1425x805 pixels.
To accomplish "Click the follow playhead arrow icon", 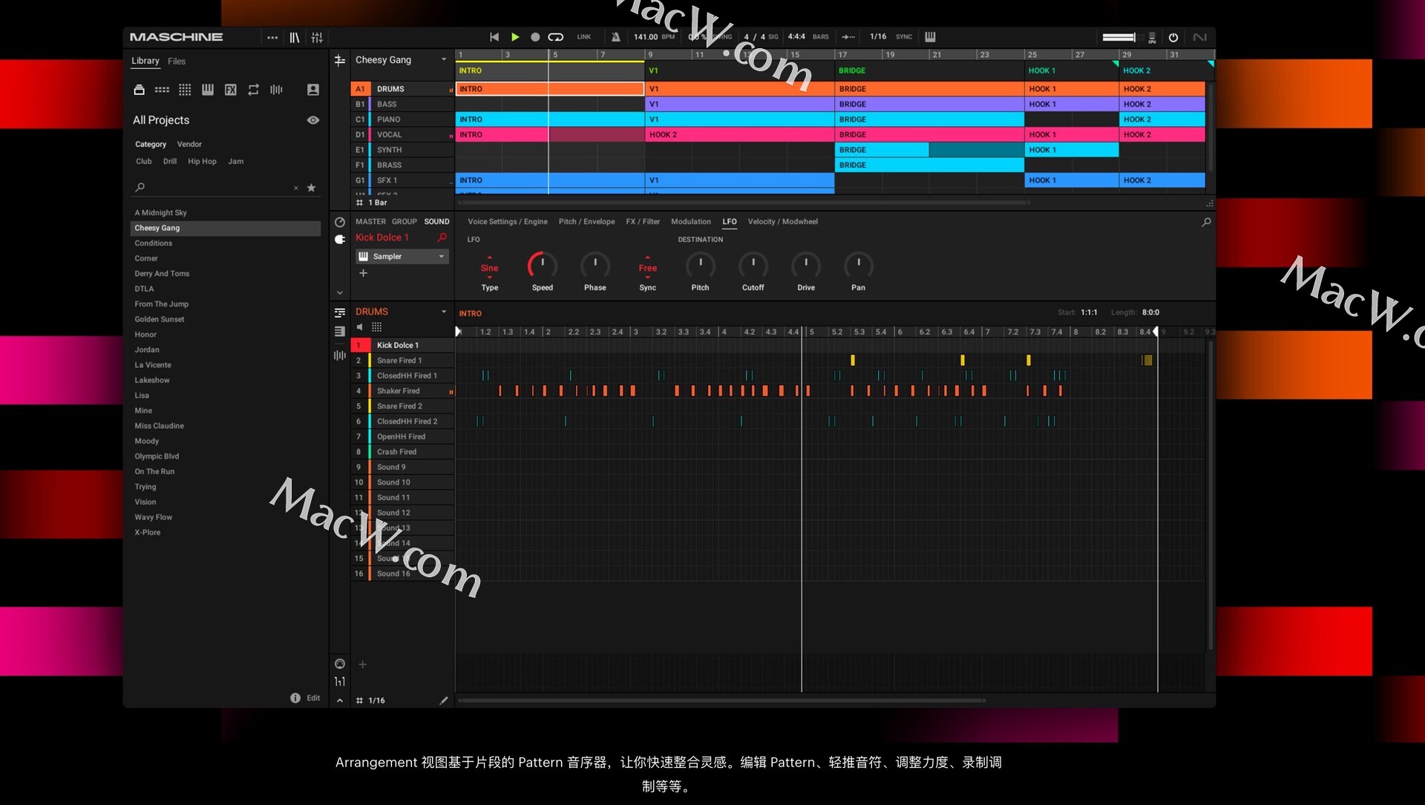I will 848,37.
